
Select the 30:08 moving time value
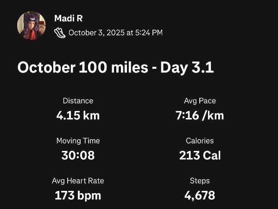[x=78, y=155]
